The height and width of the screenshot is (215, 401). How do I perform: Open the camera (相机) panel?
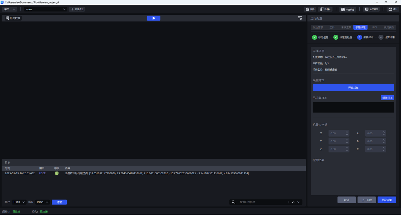tap(310, 9)
